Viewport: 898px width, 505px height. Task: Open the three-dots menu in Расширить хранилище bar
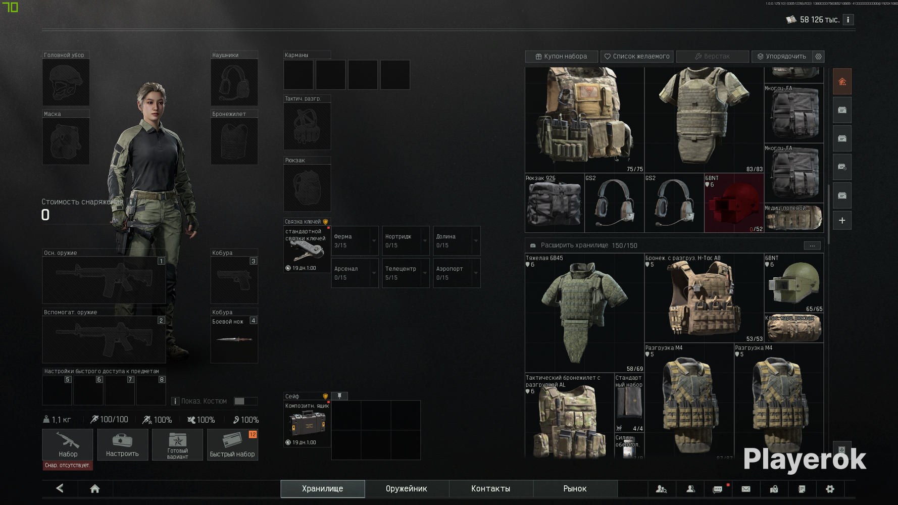point(812,245)
